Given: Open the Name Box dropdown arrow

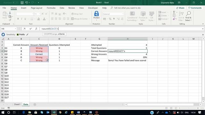Looking at the screenshot, I should click(x=15, y=29).
